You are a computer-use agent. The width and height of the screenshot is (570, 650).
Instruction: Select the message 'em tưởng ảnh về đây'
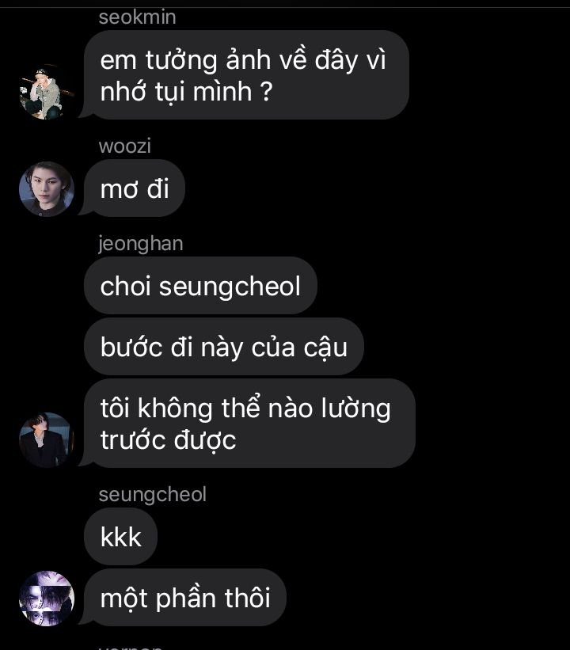click(x=247, y=75)
